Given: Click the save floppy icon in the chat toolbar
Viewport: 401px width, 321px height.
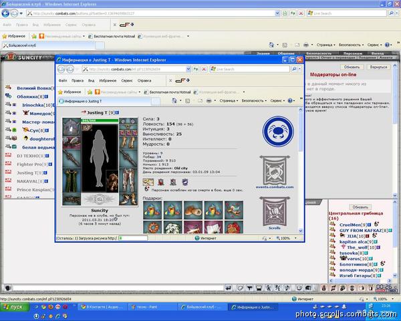Looking at the screenshot, I should [259, 288].
